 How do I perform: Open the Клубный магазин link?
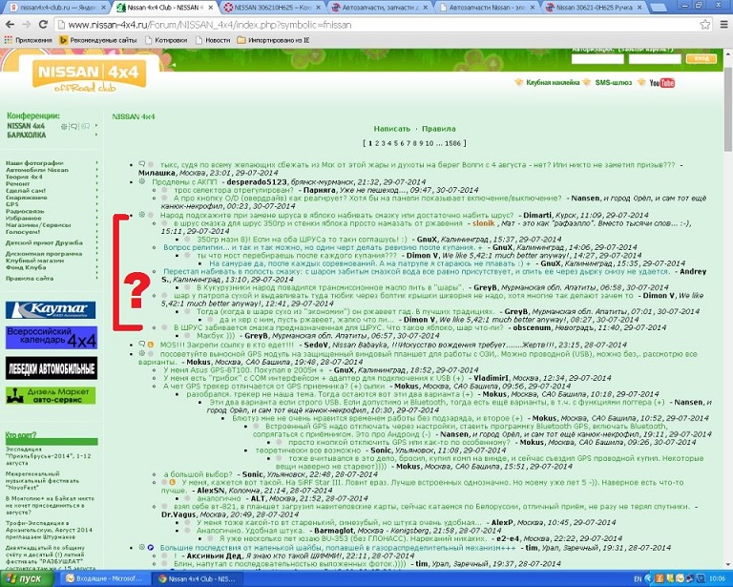(34, 261)
